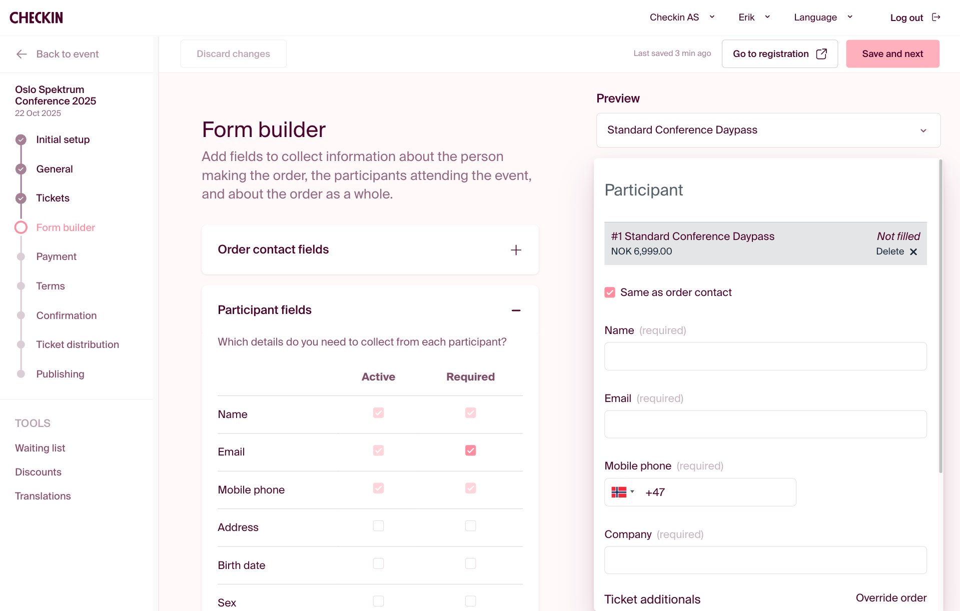Collapse the Participant fields section

click(516, 310)
